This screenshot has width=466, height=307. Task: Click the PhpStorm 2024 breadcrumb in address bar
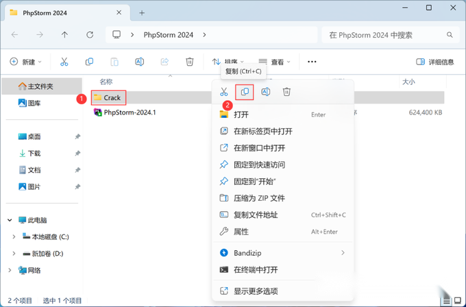pyautogui.click(x=169, y=35)
